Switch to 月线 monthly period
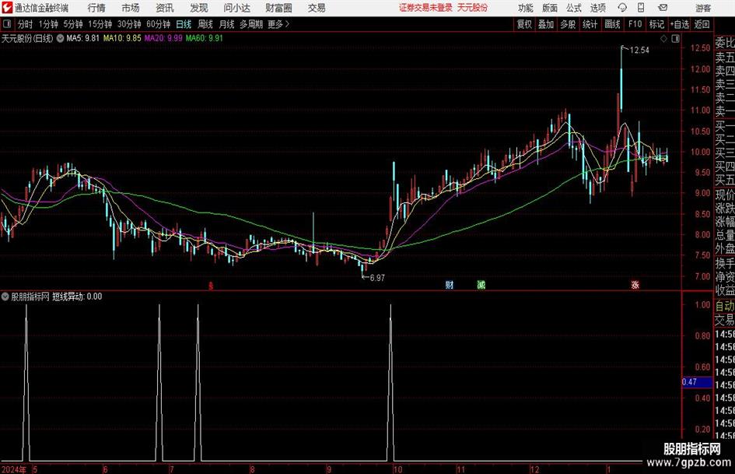Viewport: 735px width, 474px height. click(226, 24)
